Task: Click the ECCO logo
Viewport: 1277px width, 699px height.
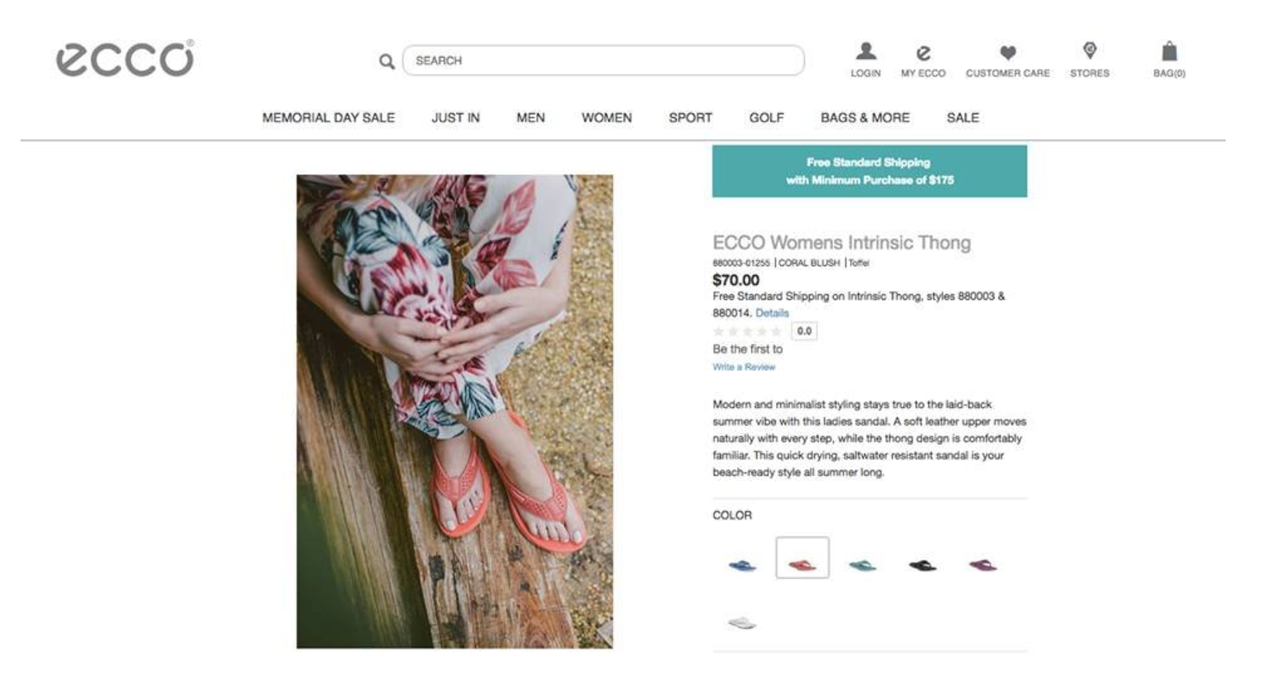Action: pos(125,58)
